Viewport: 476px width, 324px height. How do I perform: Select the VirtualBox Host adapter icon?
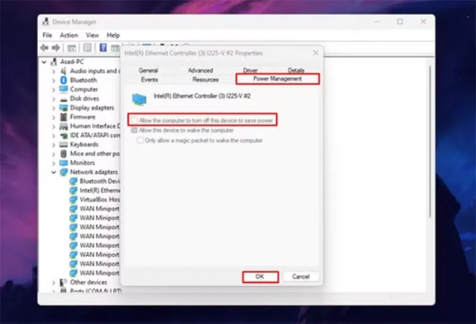[73, 200]
